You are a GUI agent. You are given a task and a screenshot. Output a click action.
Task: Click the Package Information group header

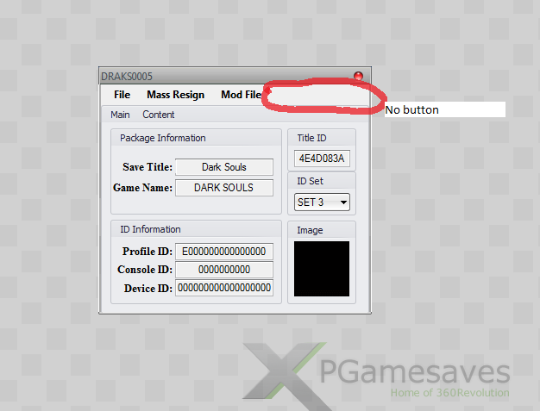(162, 138)
